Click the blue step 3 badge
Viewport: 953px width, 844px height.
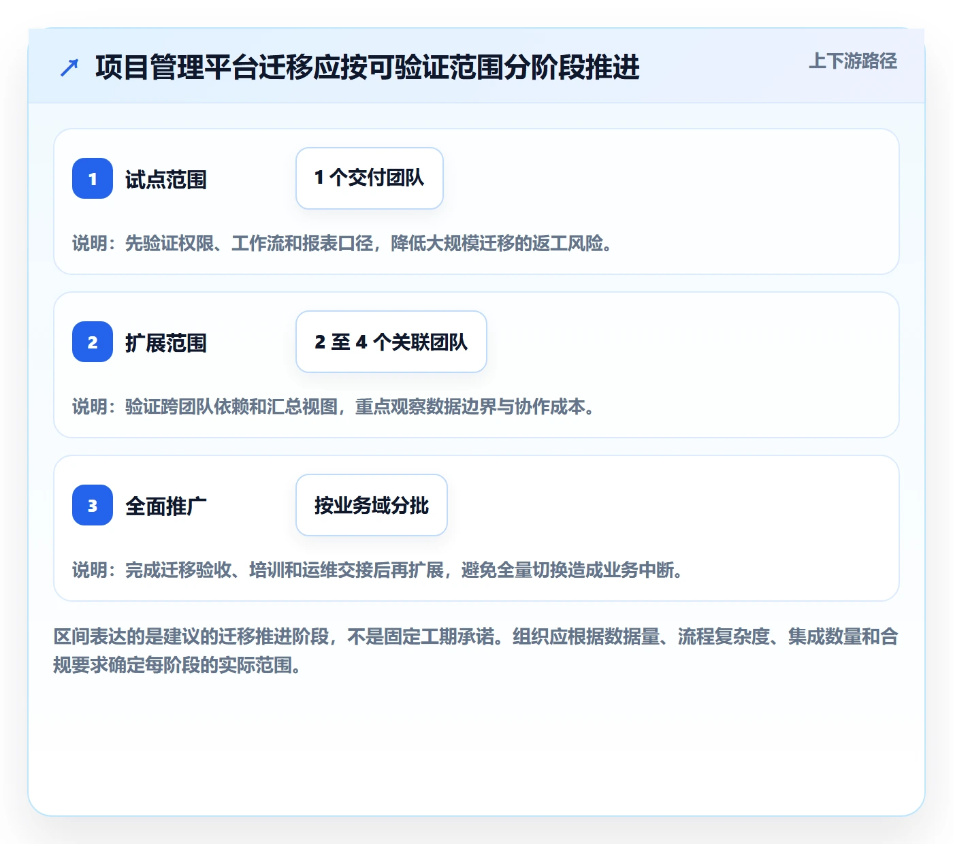[93, 505]
